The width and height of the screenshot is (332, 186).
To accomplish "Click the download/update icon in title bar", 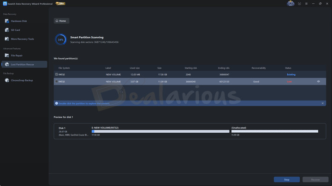I will 299,4.
